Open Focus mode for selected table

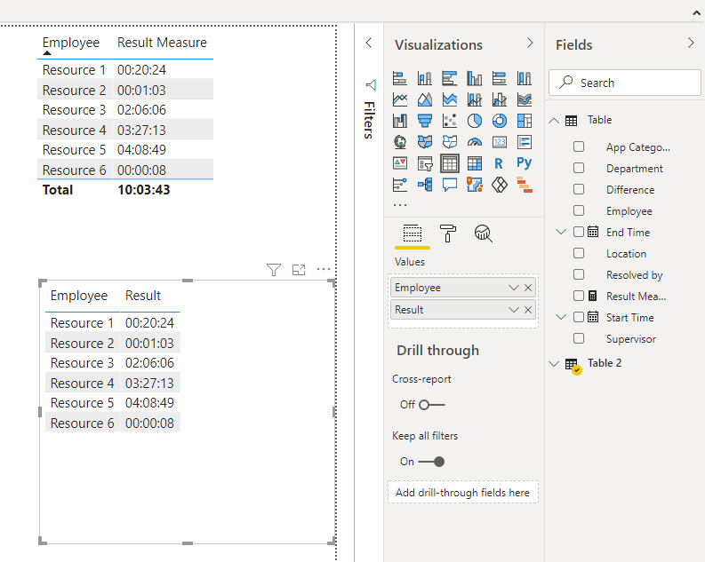pos(299,269)
